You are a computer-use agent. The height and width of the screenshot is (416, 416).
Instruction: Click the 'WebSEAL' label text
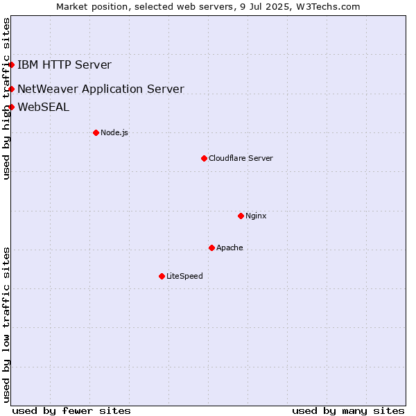pos(44,107)
